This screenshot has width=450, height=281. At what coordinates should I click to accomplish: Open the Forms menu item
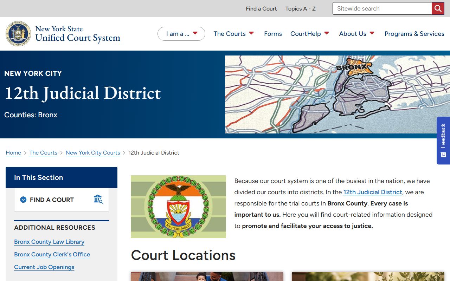pos(273,34)
